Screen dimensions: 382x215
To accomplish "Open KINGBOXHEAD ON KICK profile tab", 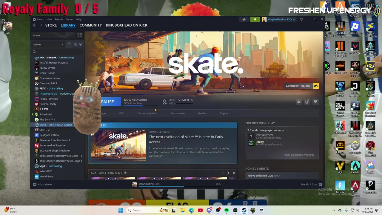I will coord(127,25).
